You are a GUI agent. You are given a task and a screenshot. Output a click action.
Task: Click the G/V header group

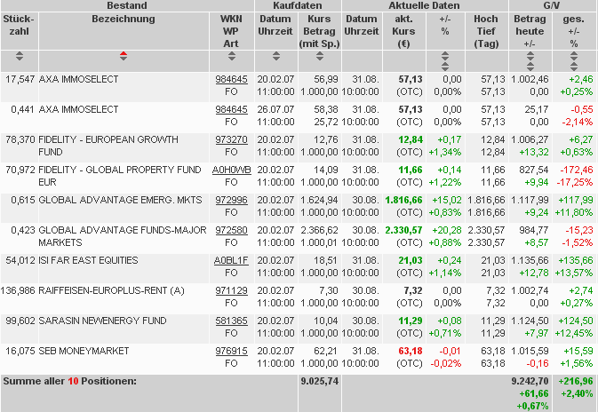coord(552,5)
